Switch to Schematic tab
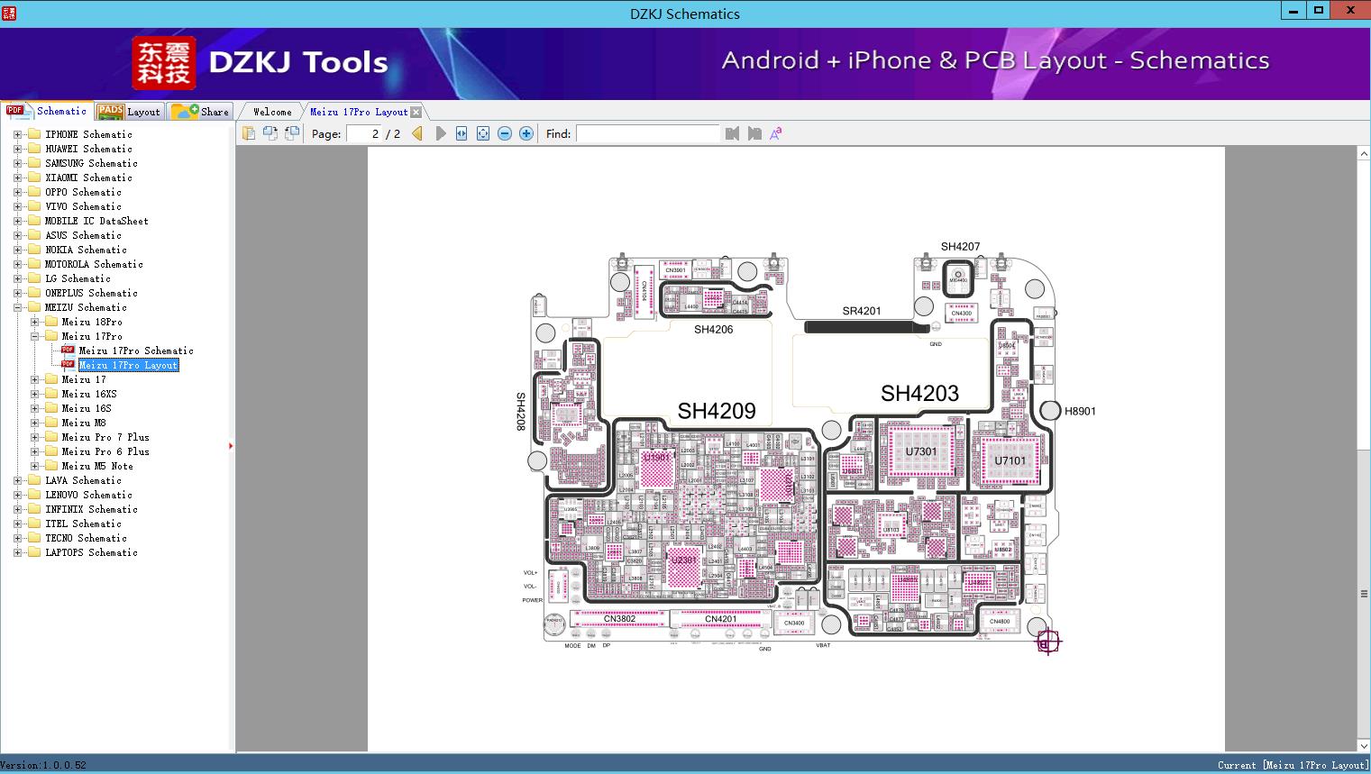 point(47,111)
